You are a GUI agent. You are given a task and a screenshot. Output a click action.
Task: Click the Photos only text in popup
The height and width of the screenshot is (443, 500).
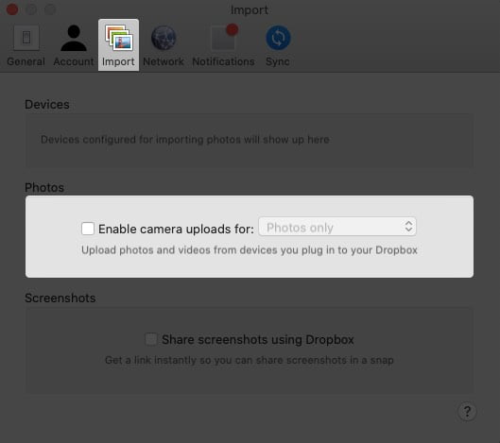300,228
